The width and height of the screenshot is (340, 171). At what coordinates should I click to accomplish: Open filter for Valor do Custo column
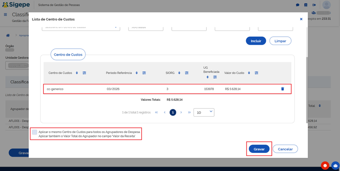click(256, 73)
